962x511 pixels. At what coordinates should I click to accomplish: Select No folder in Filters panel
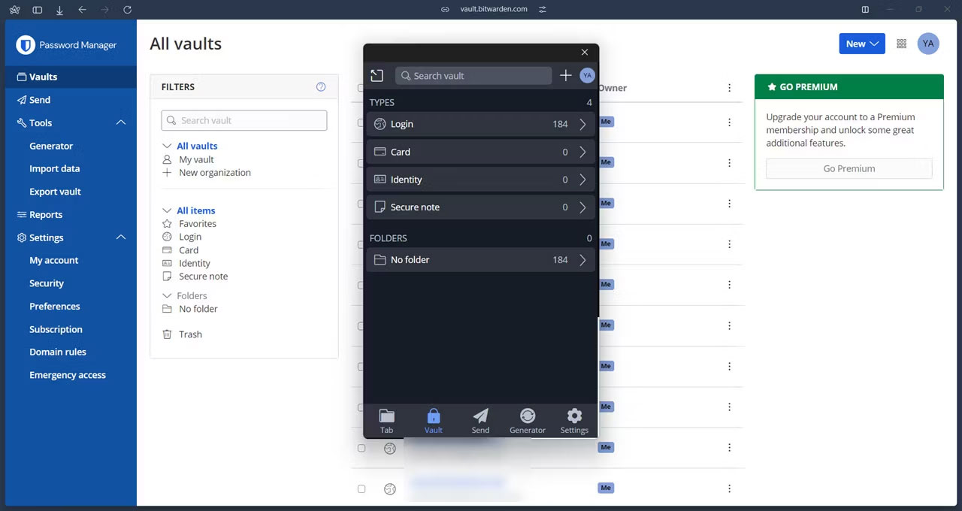point(198,309)
